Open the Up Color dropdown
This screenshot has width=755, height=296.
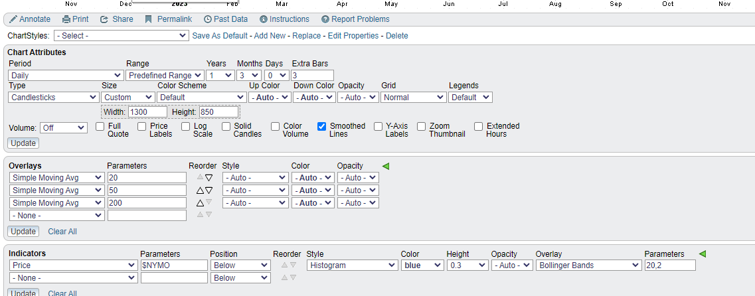click(x=270, y=97)
